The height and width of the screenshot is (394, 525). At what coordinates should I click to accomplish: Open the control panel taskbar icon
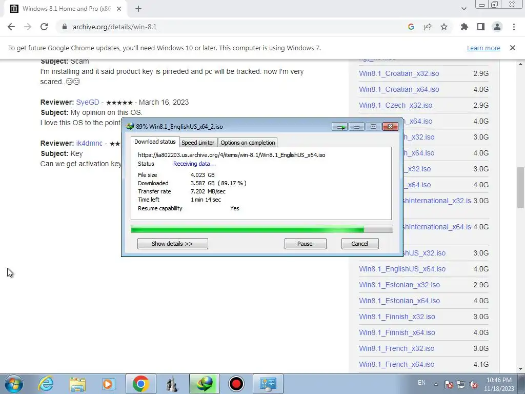[268, 384]
